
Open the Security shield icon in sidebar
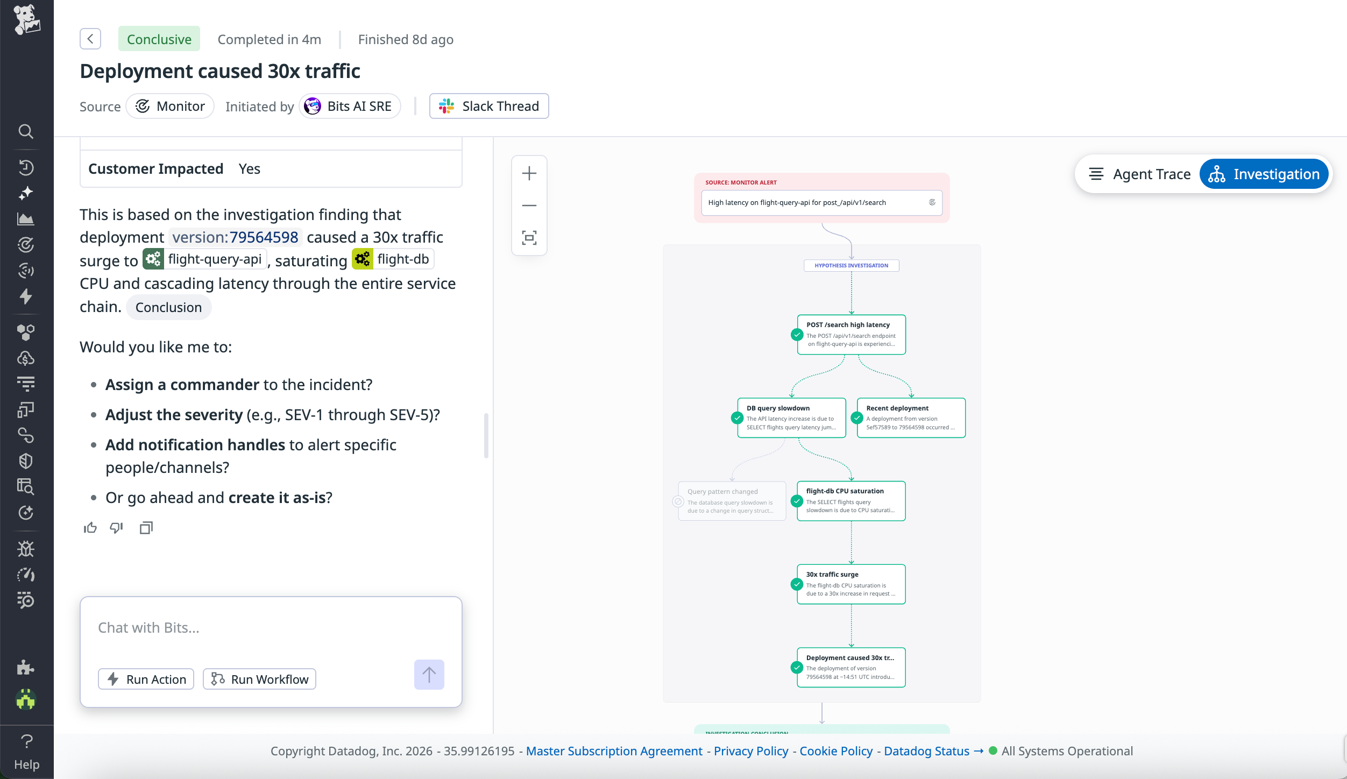coord(25,461)
